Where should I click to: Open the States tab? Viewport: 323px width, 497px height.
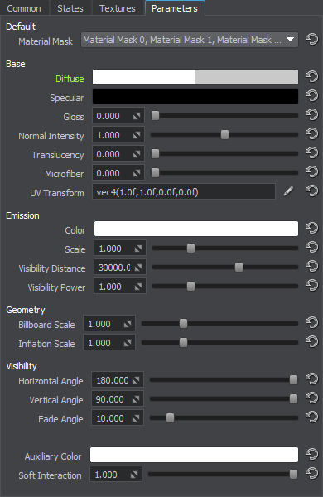coord(70,8)
